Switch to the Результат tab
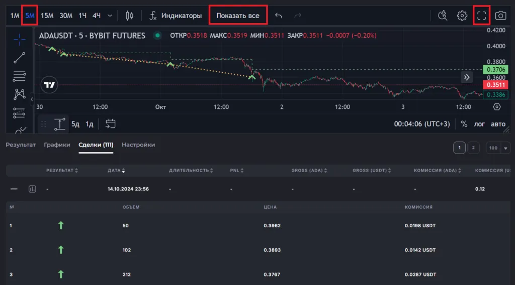515x285 pixels. pos(21,145)
